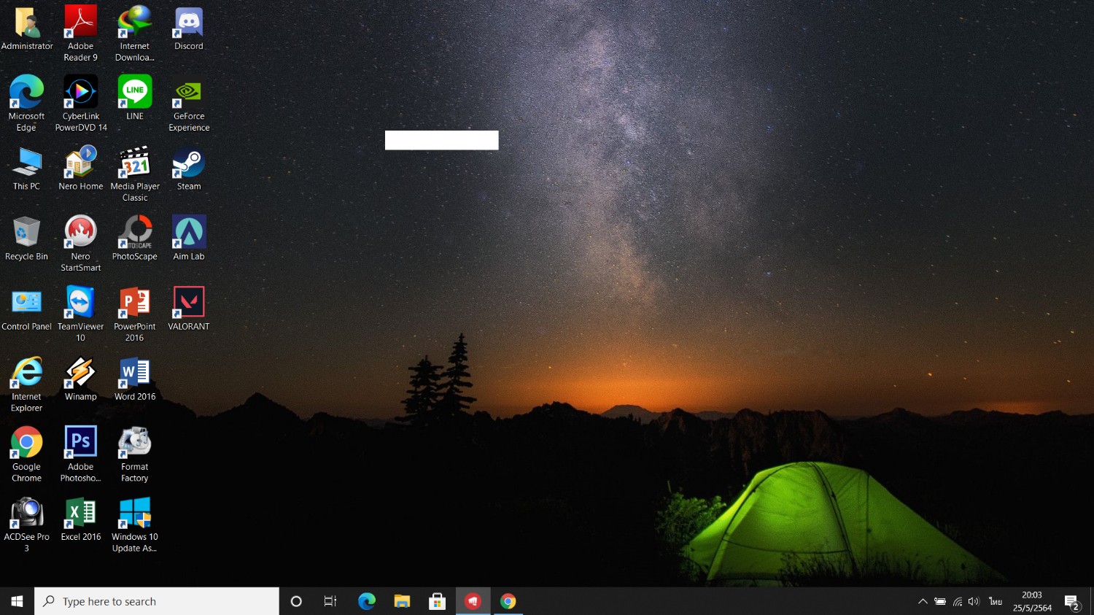Image resolution: width=1094 pixels, height=615 pixels.
Task: Switch input language indicator
Action: pyautogui.click(x=996, y=602)
